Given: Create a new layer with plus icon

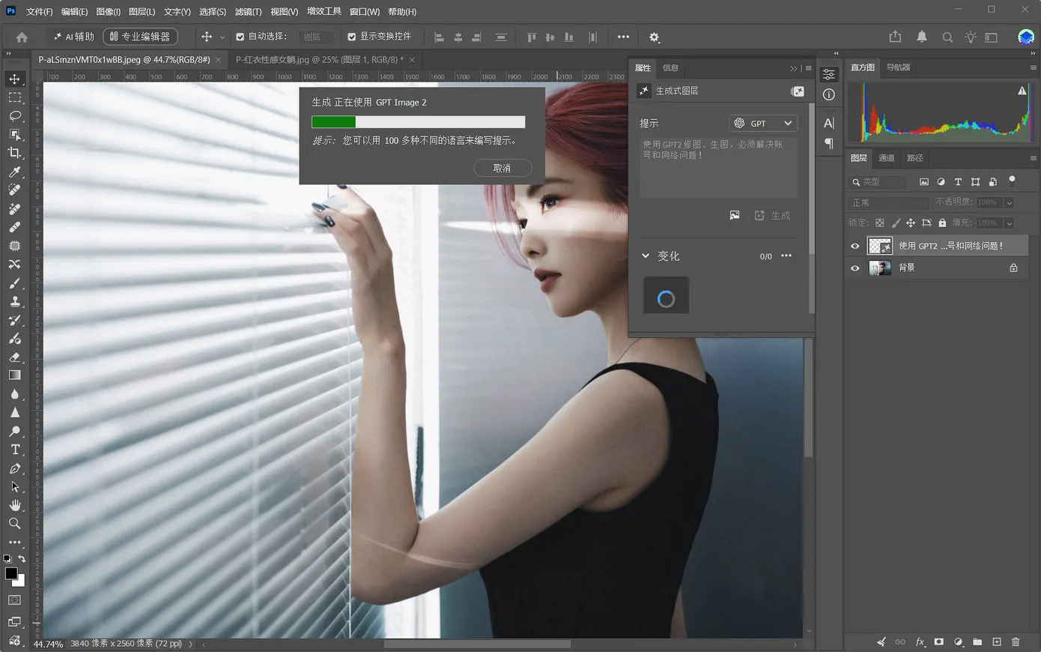Looking at the screenshot, I should (x=996, y=642).
